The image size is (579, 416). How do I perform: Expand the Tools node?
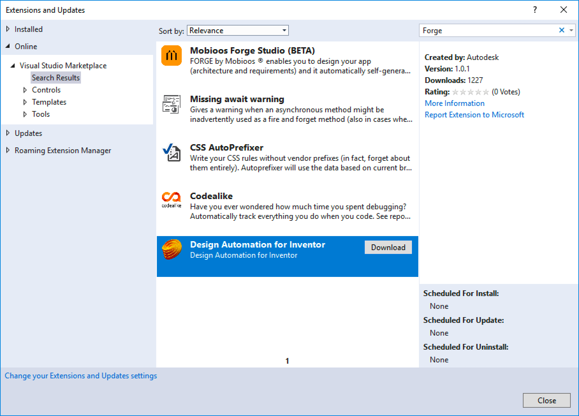[25, 114]
